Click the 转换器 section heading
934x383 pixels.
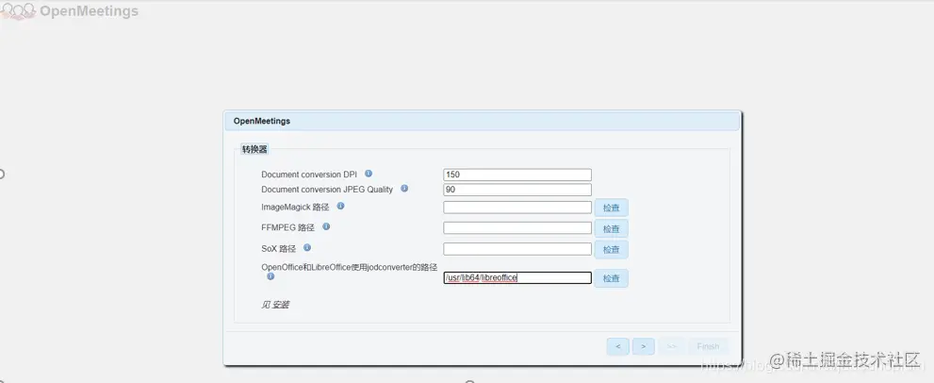coord(254,149)
